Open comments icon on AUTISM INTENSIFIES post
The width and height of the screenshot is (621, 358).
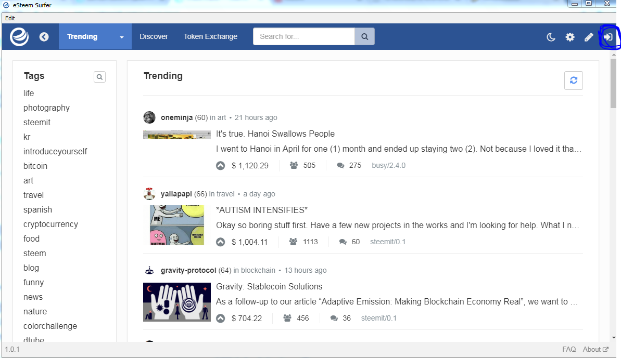(x=343, y=242)
